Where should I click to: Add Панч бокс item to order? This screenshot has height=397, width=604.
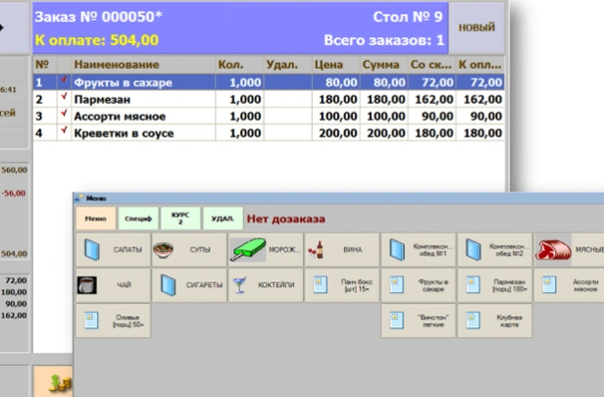coord(342,285)
